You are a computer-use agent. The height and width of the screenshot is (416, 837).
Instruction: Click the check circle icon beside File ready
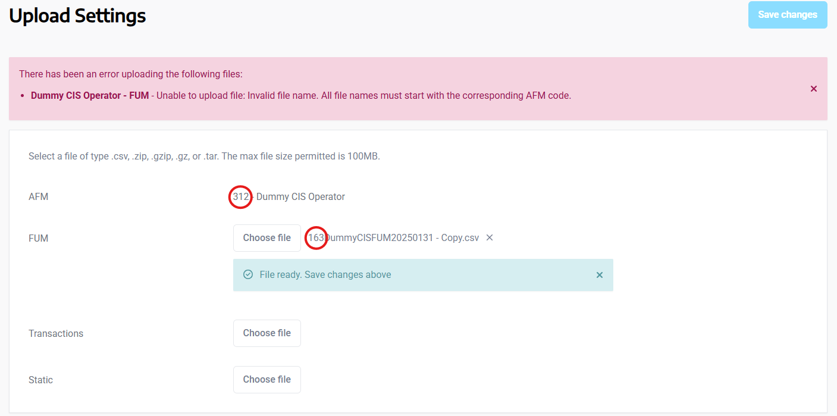[248, 274]
